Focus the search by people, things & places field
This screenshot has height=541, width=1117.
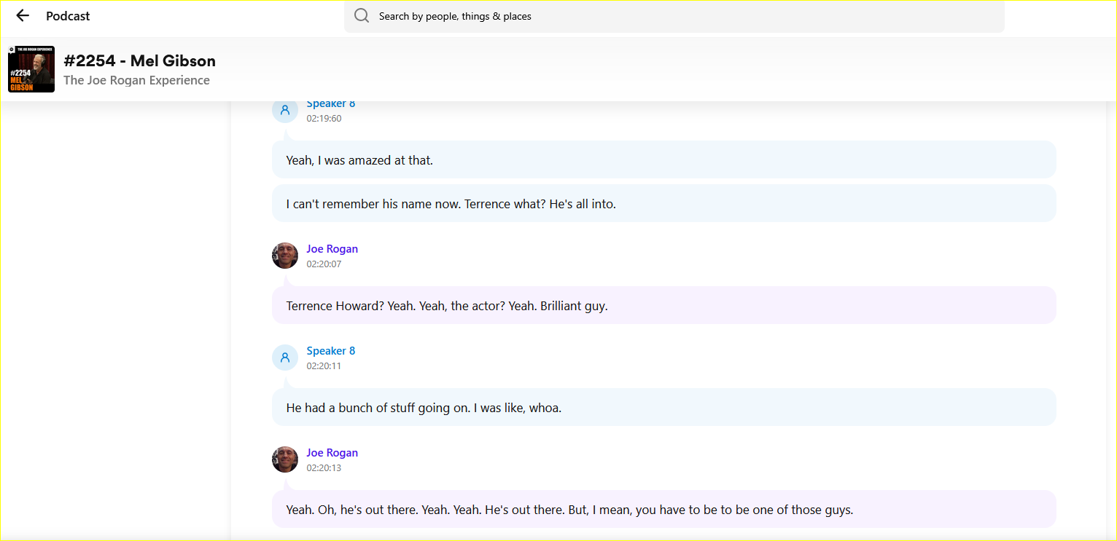(x=674, y=16)
